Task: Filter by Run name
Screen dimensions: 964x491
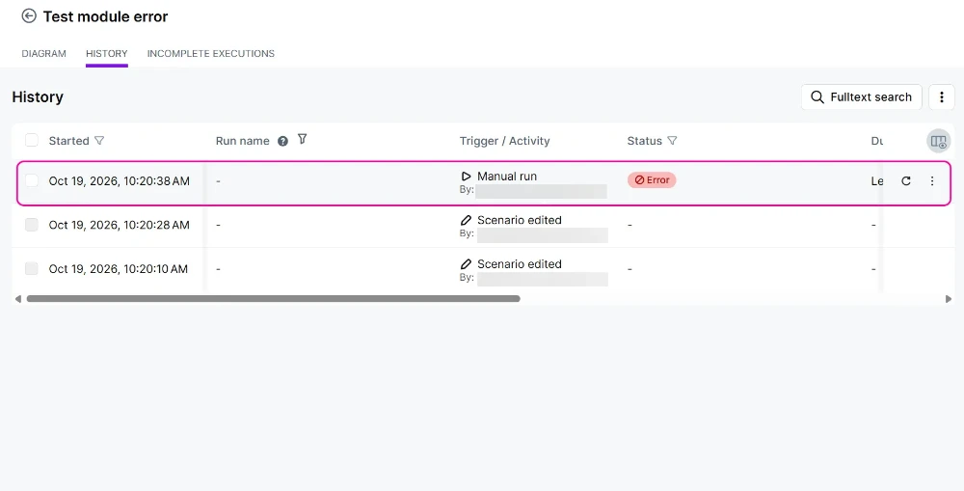Action: (302, 139)
